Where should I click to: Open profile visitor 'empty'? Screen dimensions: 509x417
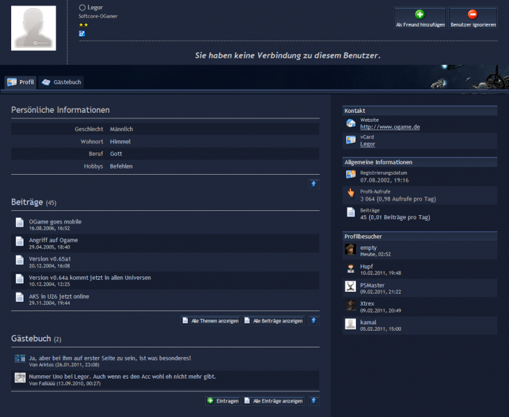point(368,248)
